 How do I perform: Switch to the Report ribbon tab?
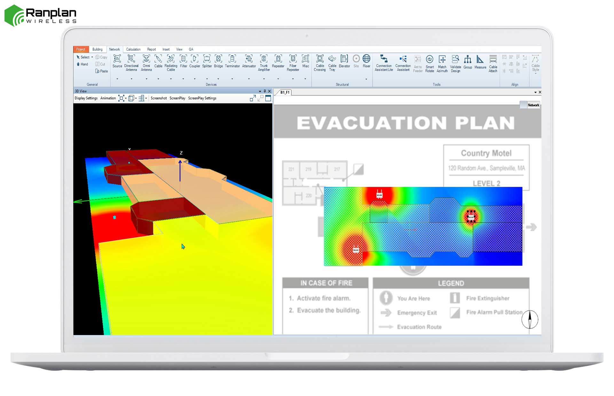click(151, 49)
